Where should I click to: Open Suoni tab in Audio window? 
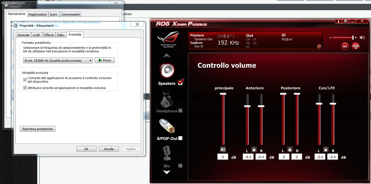coord(54,14)
